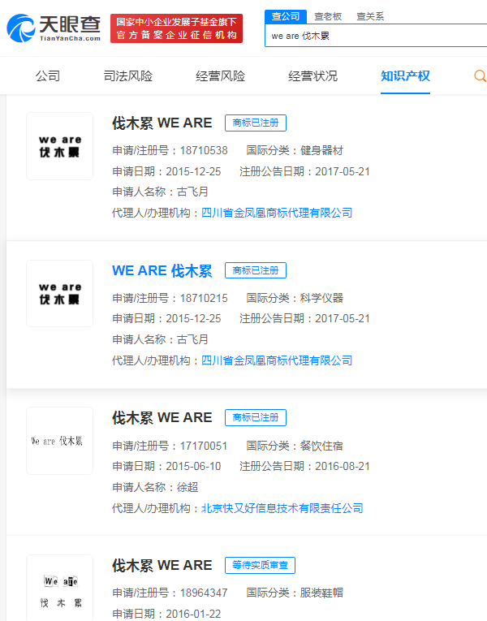The width and height of the screenshot is (487, 621).
Task: Click the registration number 18710215 text
Action: (x=204, y=298)
